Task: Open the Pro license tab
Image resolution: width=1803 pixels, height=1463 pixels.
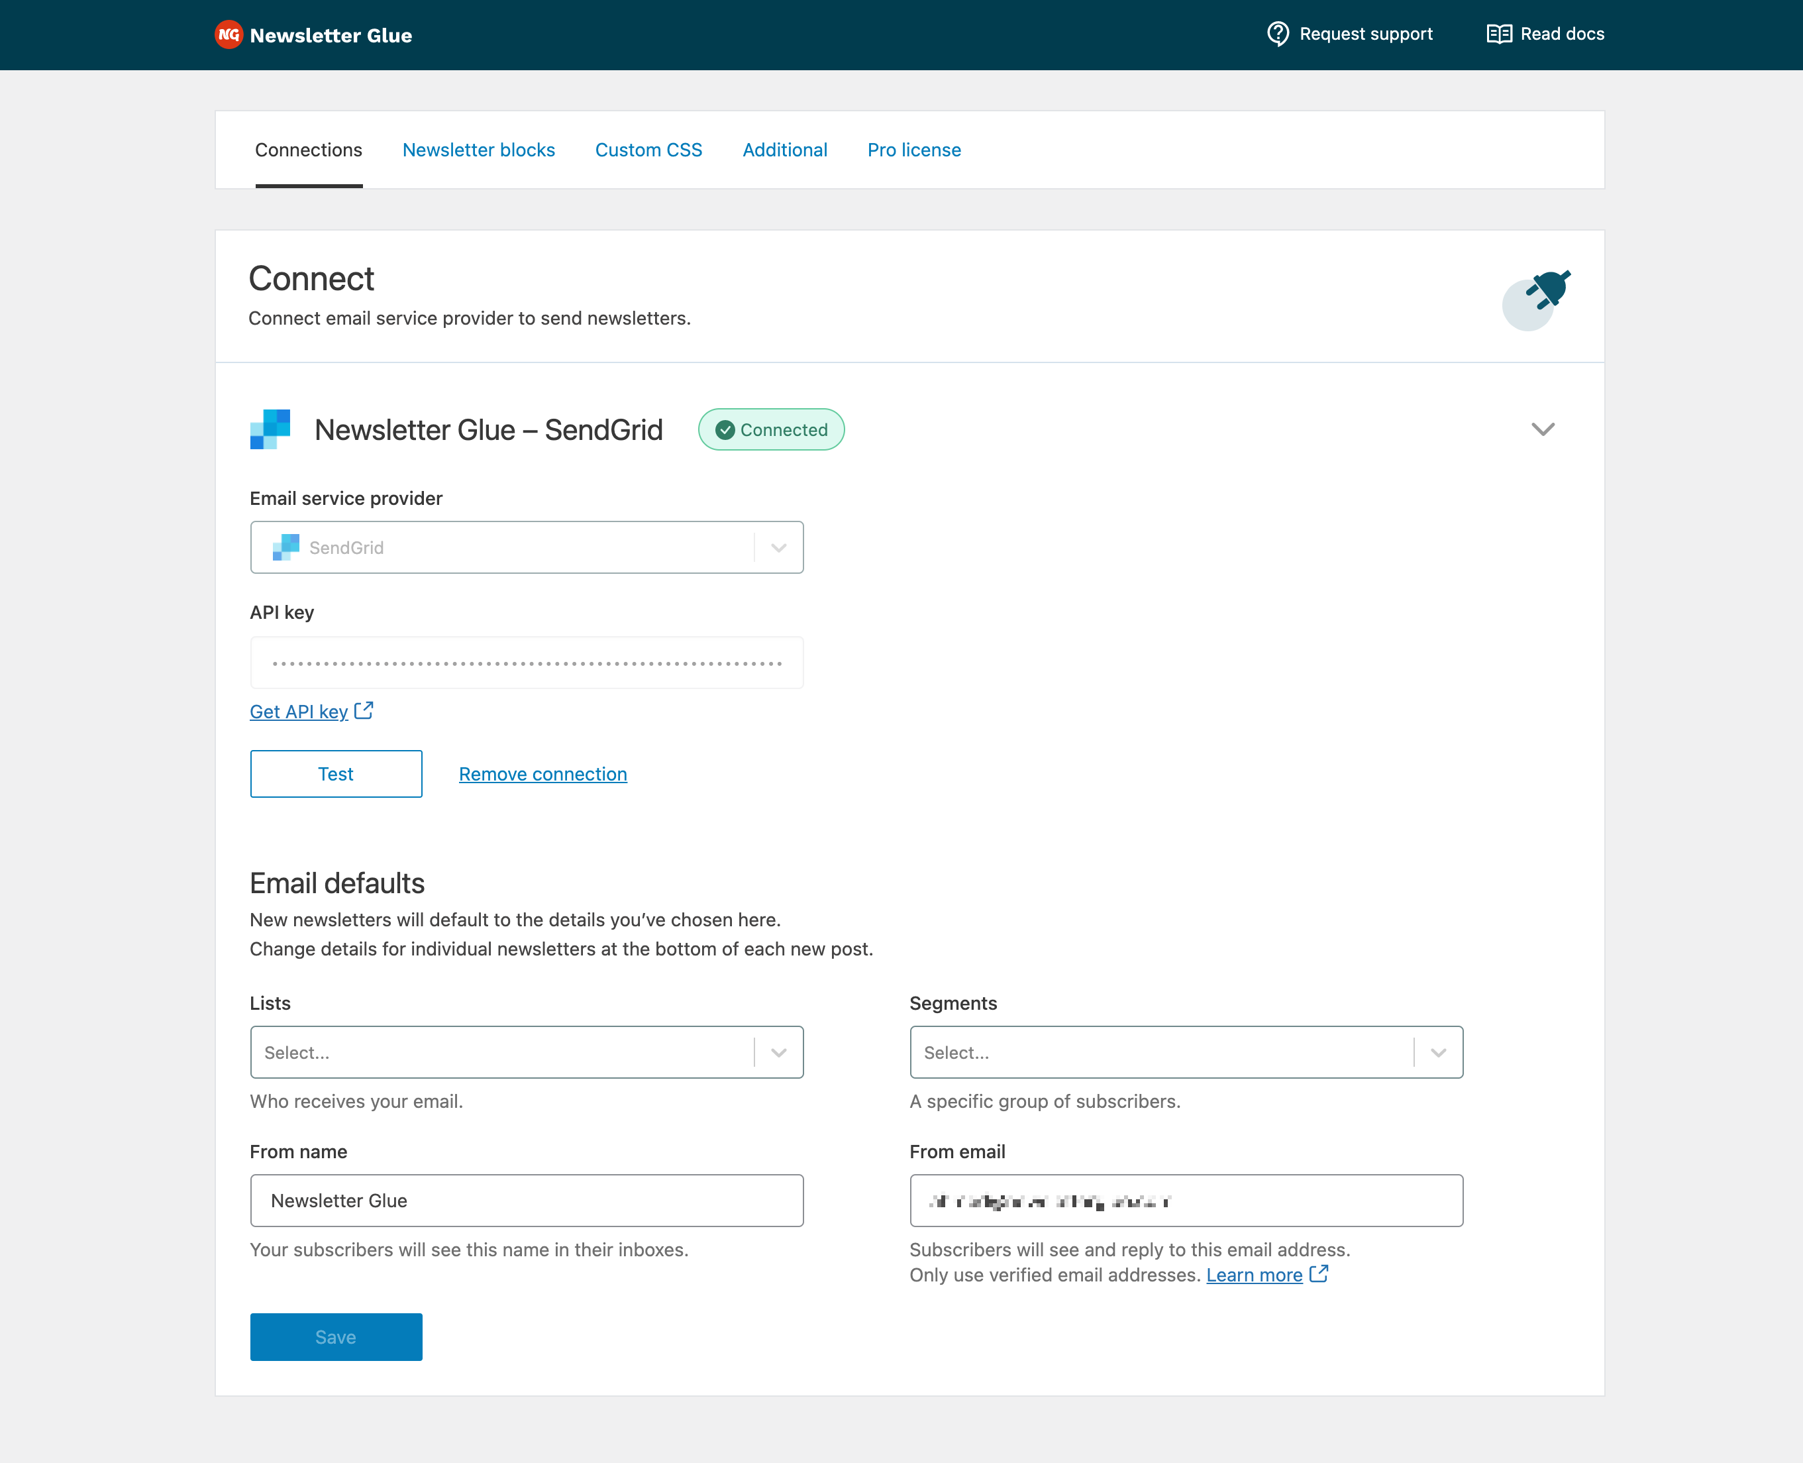Action: click(914, 150)
